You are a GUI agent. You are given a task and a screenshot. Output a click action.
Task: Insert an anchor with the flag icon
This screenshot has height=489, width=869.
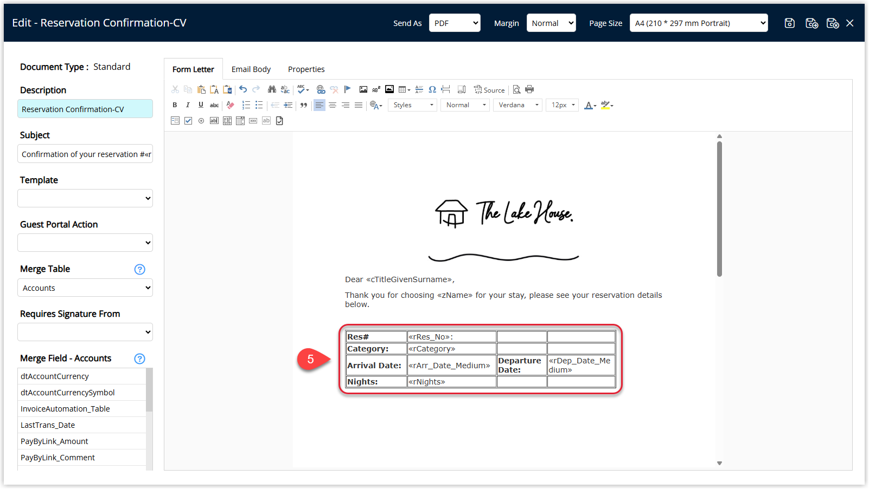click(x=347, y=89)
